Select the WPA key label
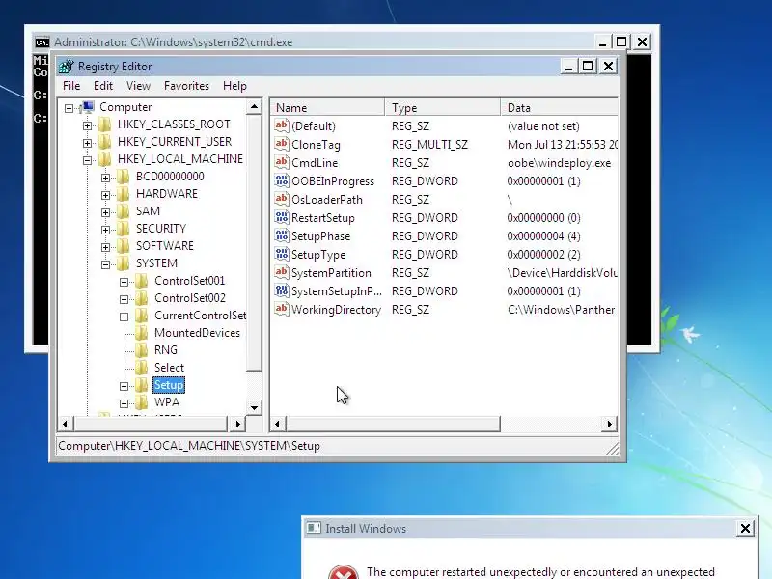 (167, 402)
